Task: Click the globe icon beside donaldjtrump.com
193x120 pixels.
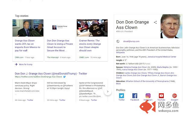Action: pyautogui.click(x=118, y=41)
